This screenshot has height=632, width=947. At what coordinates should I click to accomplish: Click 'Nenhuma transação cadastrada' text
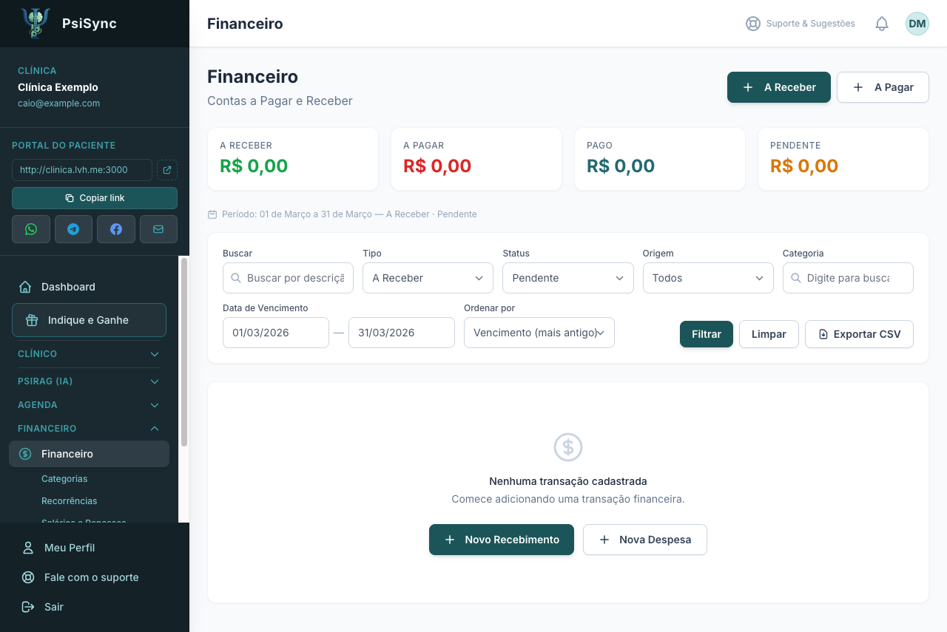pos(568,481)
